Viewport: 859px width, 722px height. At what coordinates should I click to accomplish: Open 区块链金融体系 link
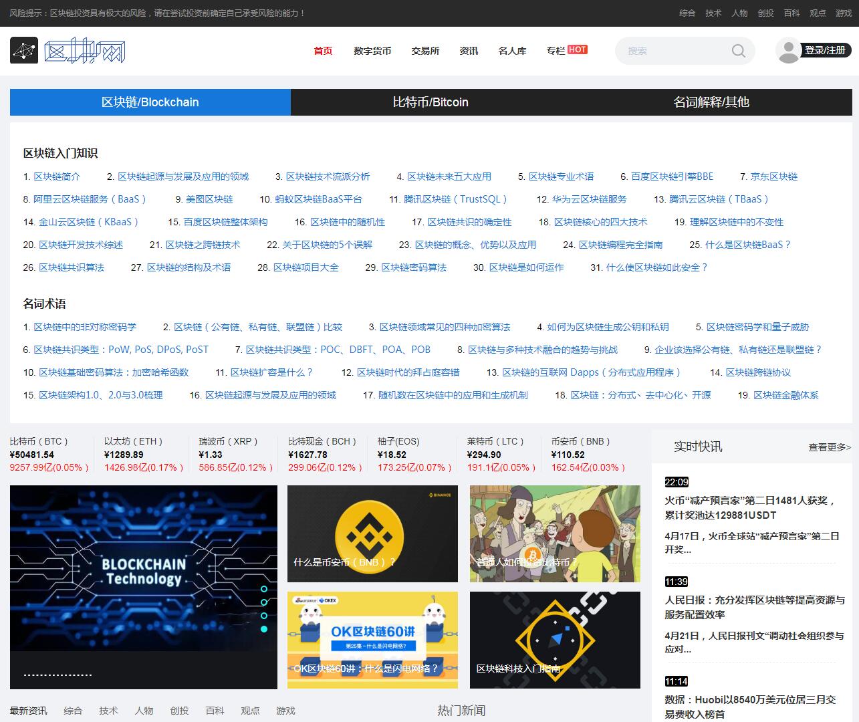(x=786, y=395)
